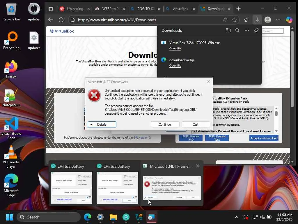This screenshot has width=298, height=224.
Task: Open the Windows Start menu
Action: 9,217
